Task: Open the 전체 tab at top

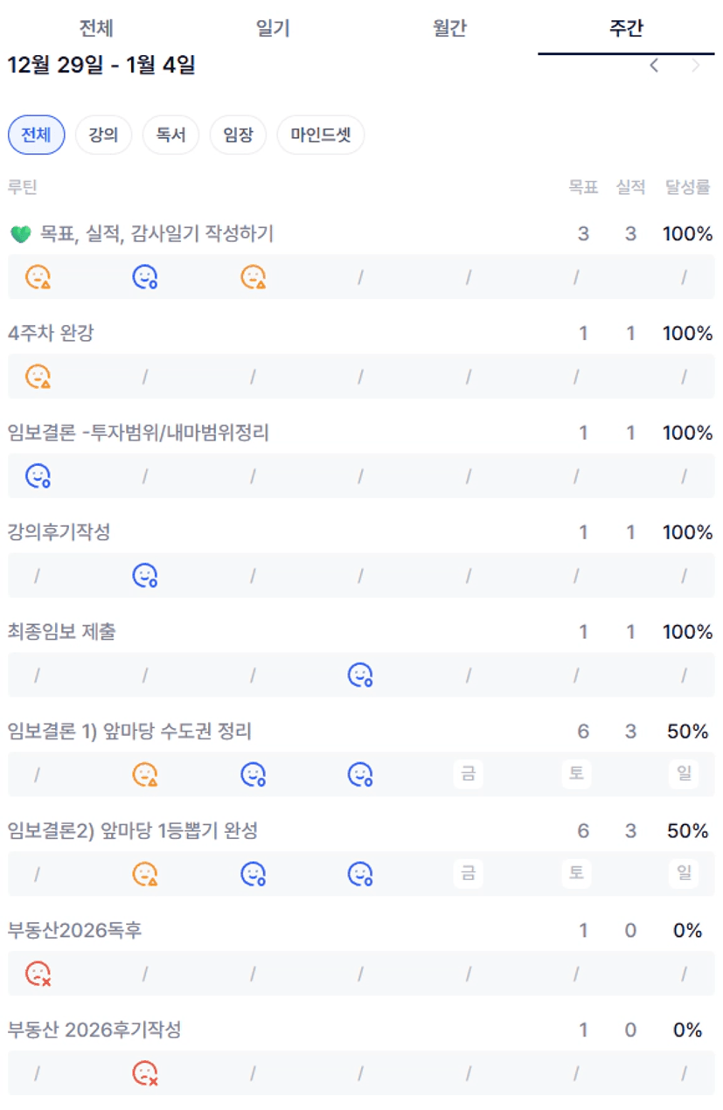Action: pyautogui.click(x=96, y=28)
